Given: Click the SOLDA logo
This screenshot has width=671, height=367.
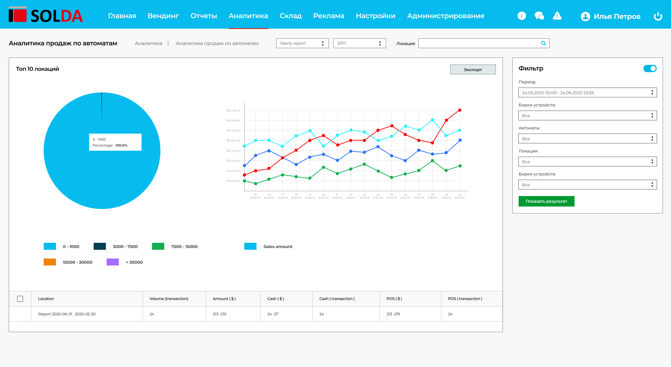Looking at the screenshot, I should 46,15.
